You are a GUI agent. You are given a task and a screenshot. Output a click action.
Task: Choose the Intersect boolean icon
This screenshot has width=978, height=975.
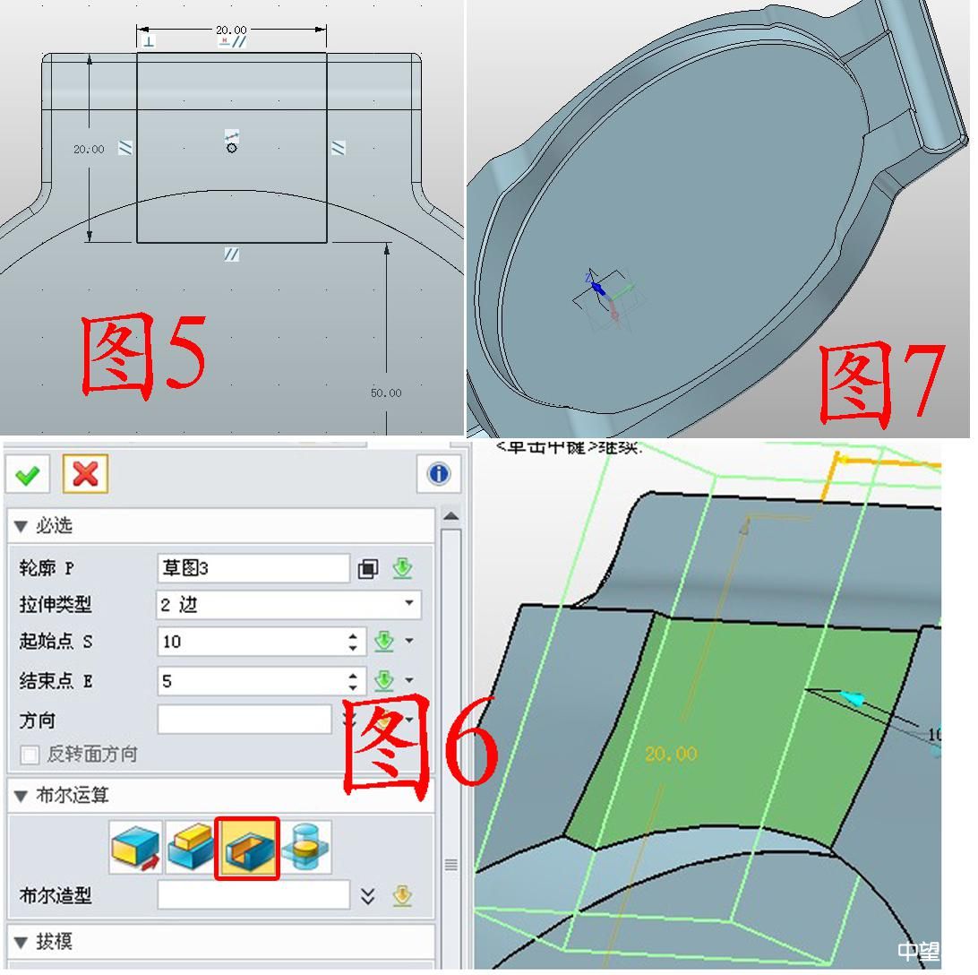(x=305, y=848)
